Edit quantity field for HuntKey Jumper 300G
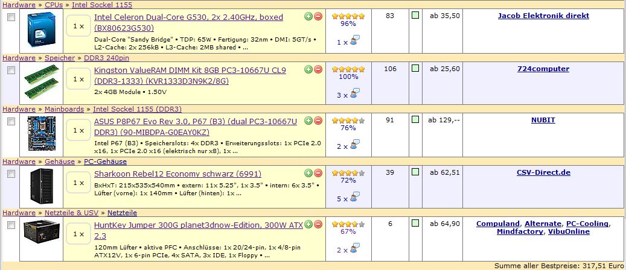Image resolution: width=626 pixels, height=270 pixels. point(78,234)
